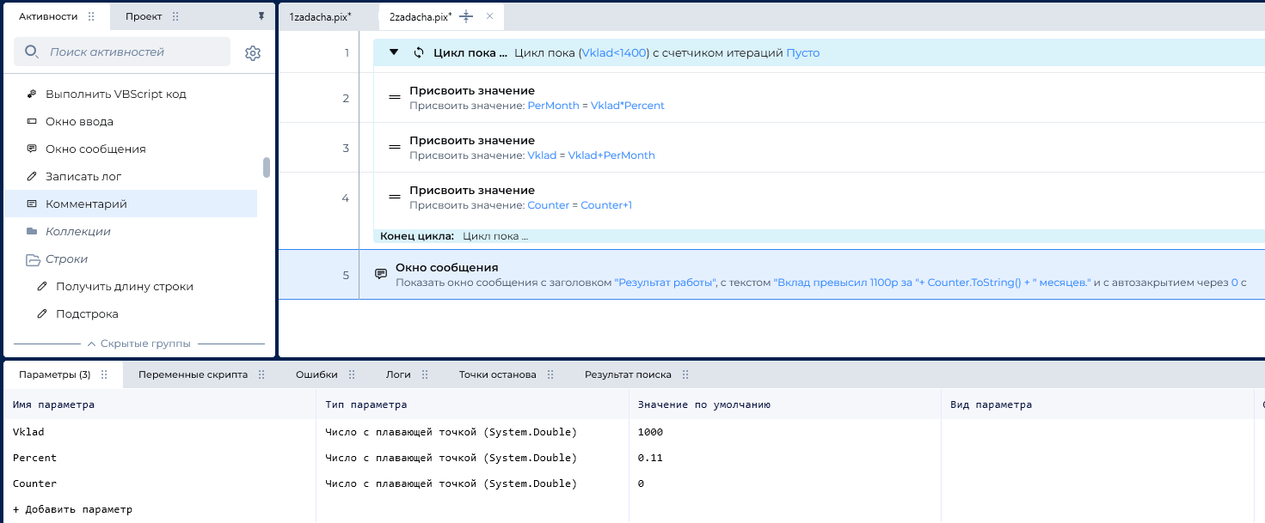
Task: Click the loop icon on step 1
Action: [x=419, y=52]
